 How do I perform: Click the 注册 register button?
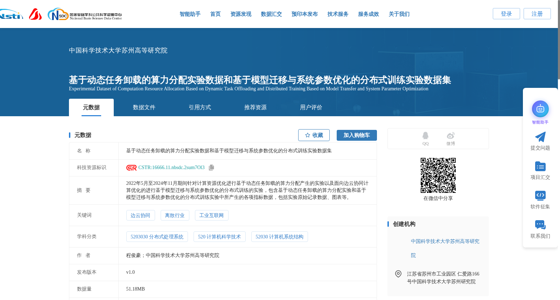(x=537, y=14)
